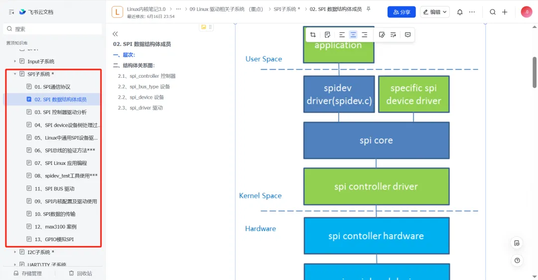The image size is (538, 280).
Task: Click the plus icon to create new
Action: coord(505,12)
